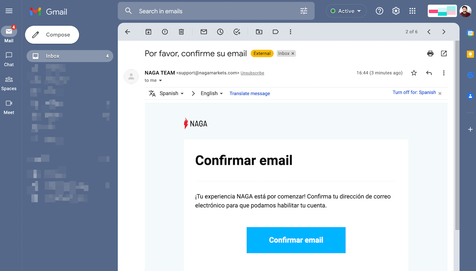Click 'Turn off for: Spanish' link
The height and width of the screenshot is (271, 476).
(x=414, y=92)
